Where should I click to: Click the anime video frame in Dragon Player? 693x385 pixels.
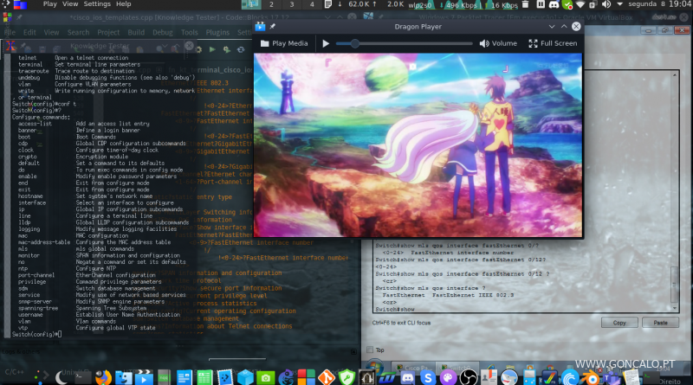tap(418, 143)
